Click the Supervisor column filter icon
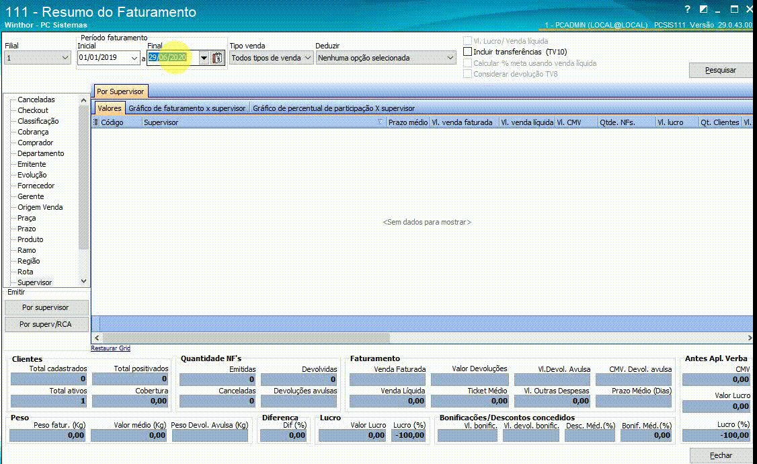757x464 pixels. 380,122
